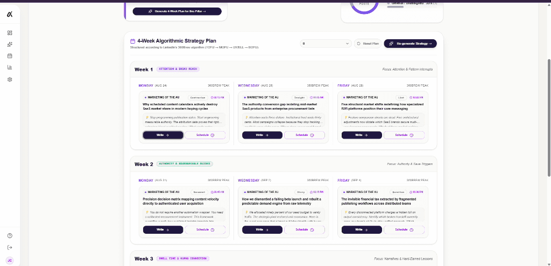Open the settings gear in the sidebar
This screenshot has height=266, width=551.
coord(10,80)
